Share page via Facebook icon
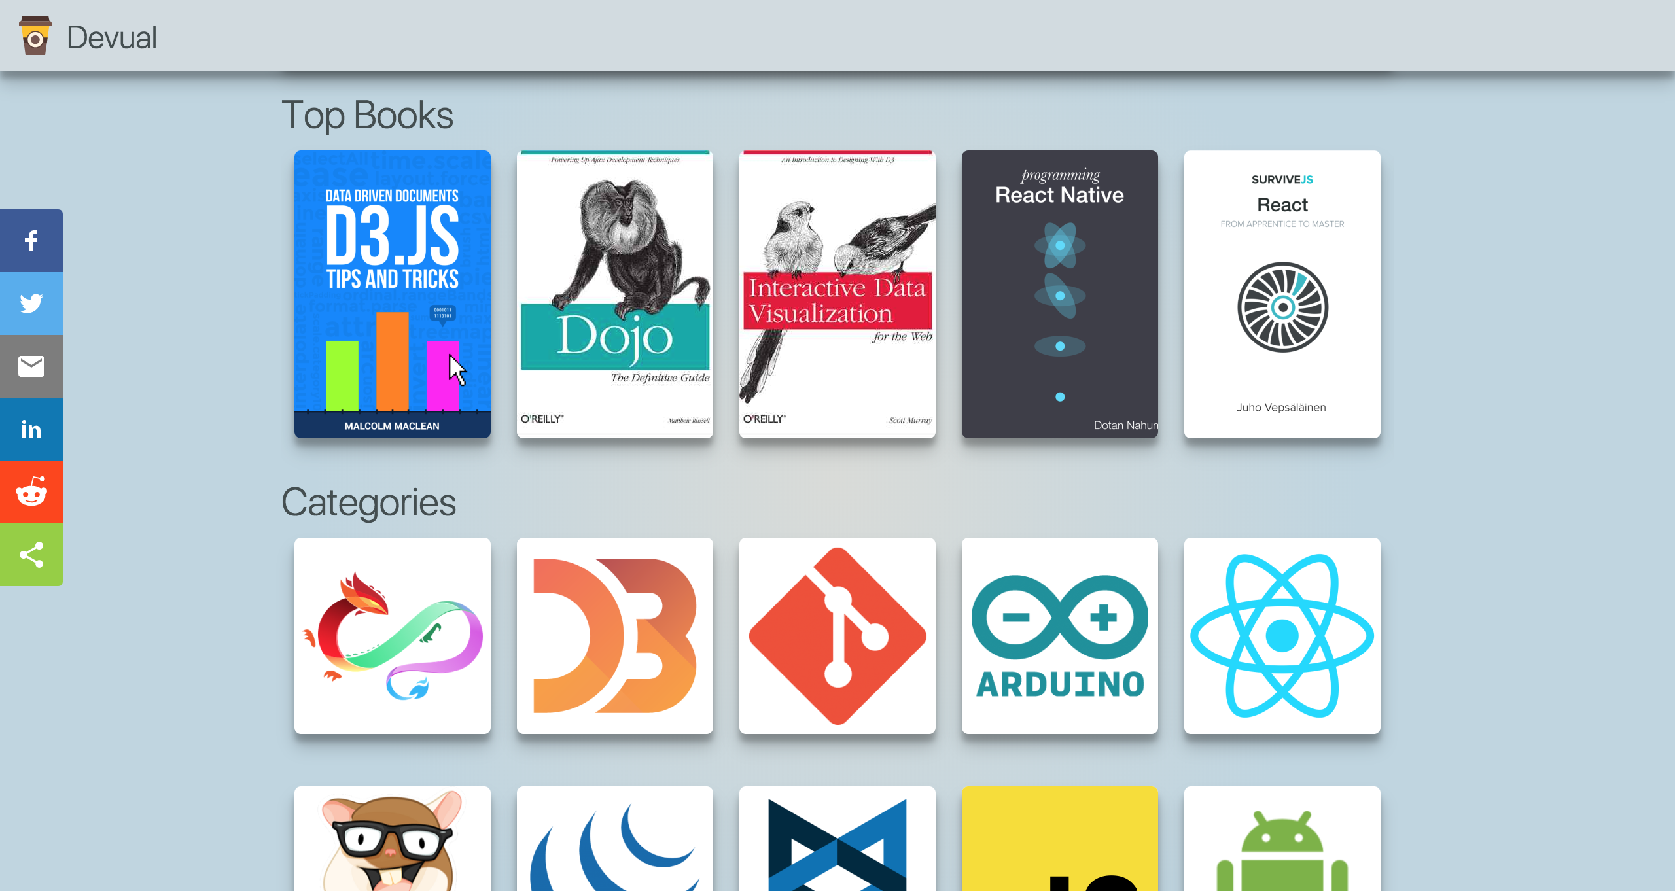The height and width of the screenshot is (891, 1675). [31, 241]
